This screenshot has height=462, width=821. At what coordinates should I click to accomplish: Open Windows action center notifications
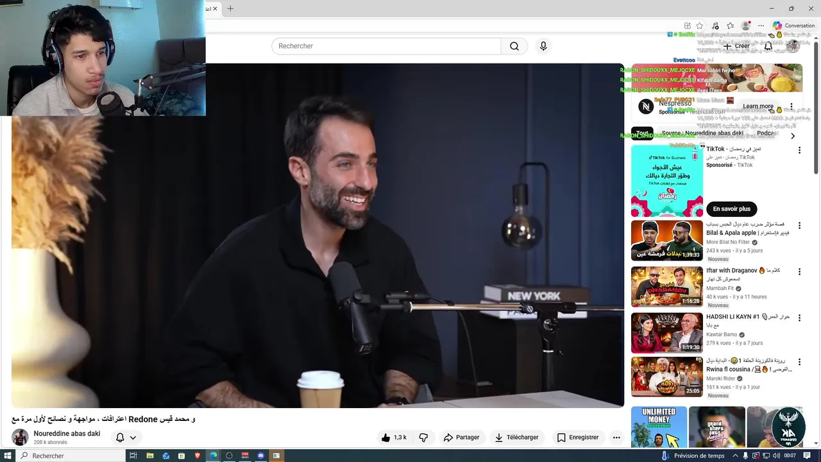coord(807,456)
